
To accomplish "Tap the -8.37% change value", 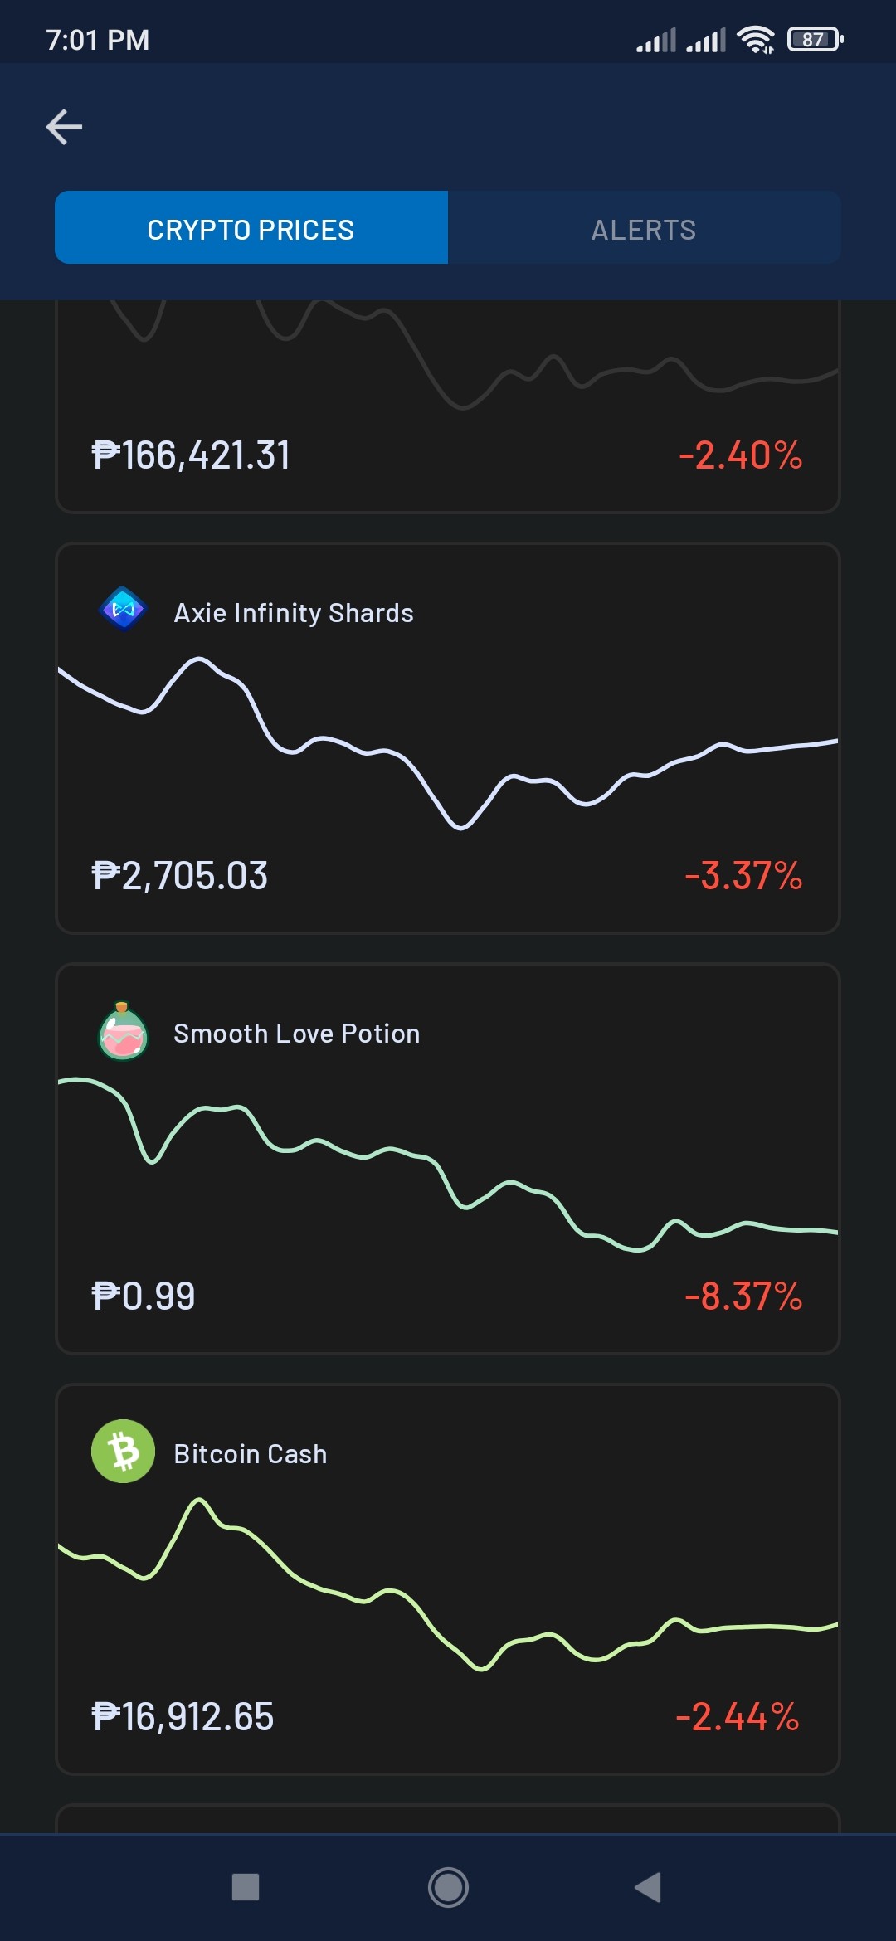I will (743, 1296).
